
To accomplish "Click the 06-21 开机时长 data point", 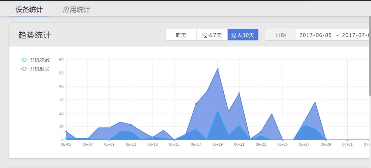I will click(x=239, y=93).
